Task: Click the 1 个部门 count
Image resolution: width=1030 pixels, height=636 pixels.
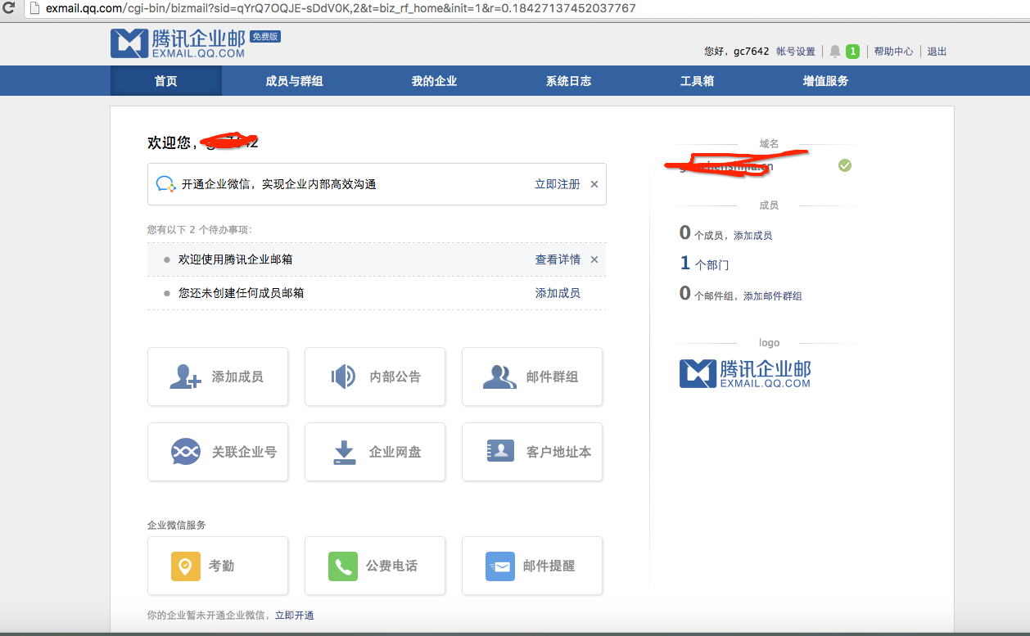Action: 704,264
